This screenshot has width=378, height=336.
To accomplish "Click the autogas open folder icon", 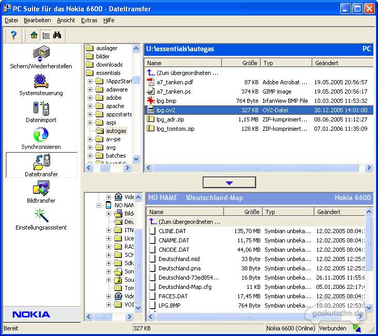I will tap(100, 131).
